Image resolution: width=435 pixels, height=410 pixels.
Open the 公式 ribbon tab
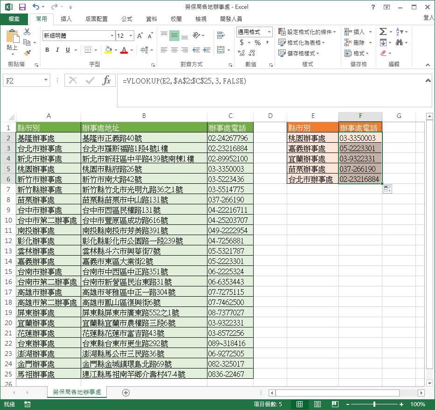click(x=127, y=19)
